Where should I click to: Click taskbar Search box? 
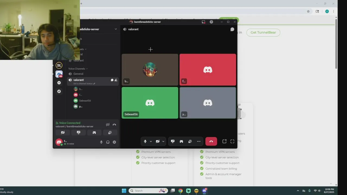[148, 191]
